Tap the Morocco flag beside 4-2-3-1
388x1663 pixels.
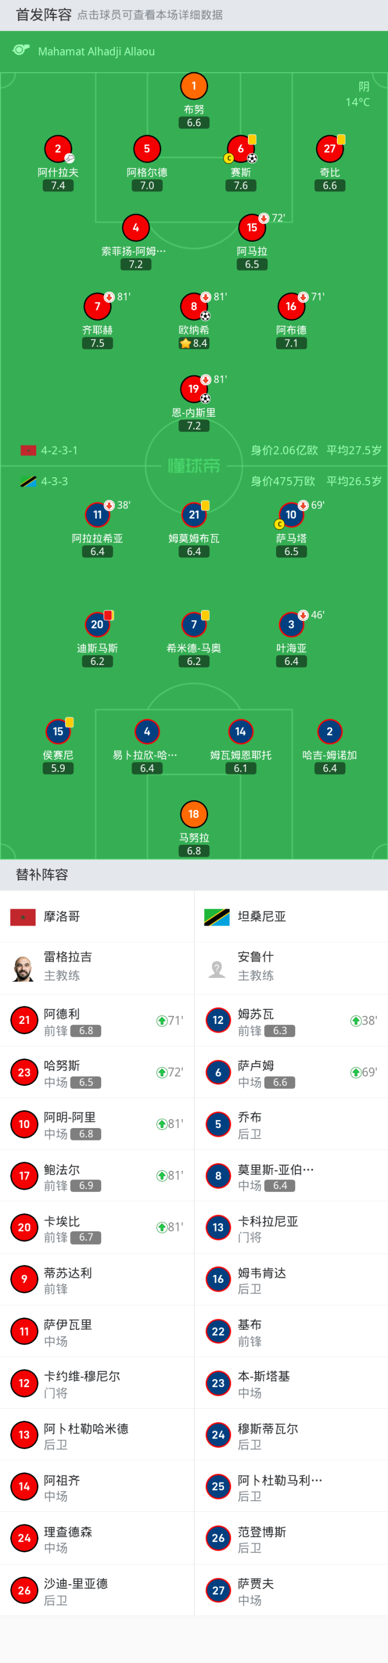[x=29, y=450]
